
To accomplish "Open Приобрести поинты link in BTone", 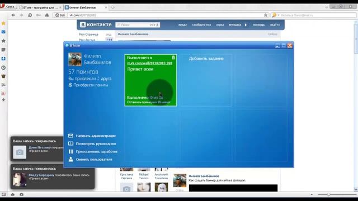I will pos(91,85).
